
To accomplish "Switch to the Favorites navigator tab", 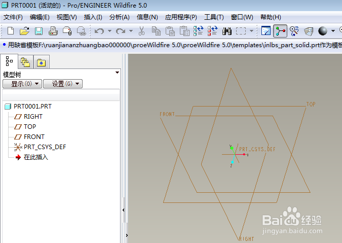I will coord(42,62).
